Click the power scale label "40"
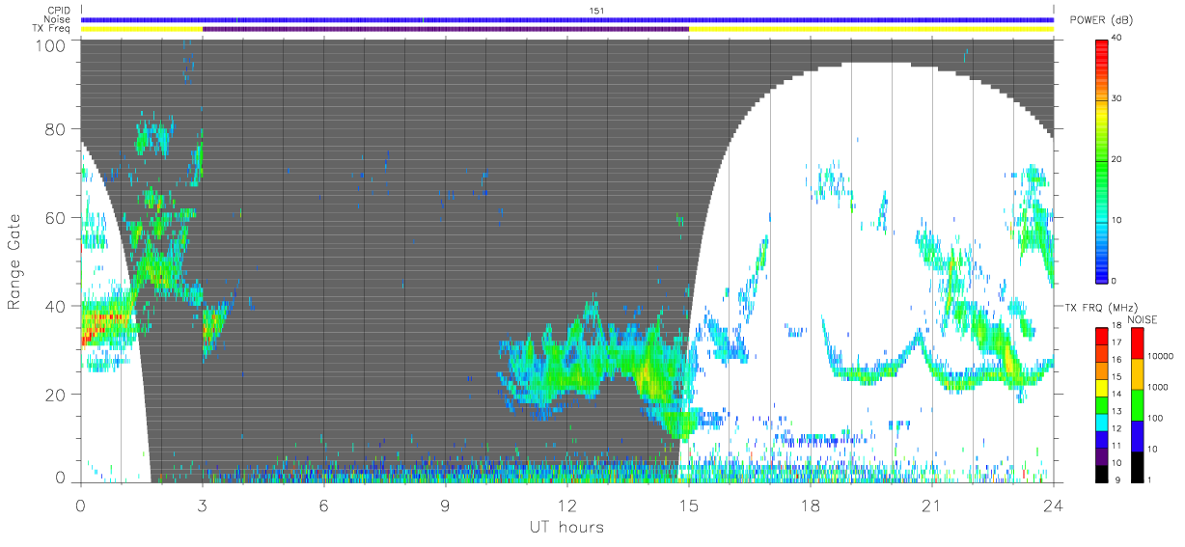Viewport: 1185px width, 547px height. [1117, 38]
